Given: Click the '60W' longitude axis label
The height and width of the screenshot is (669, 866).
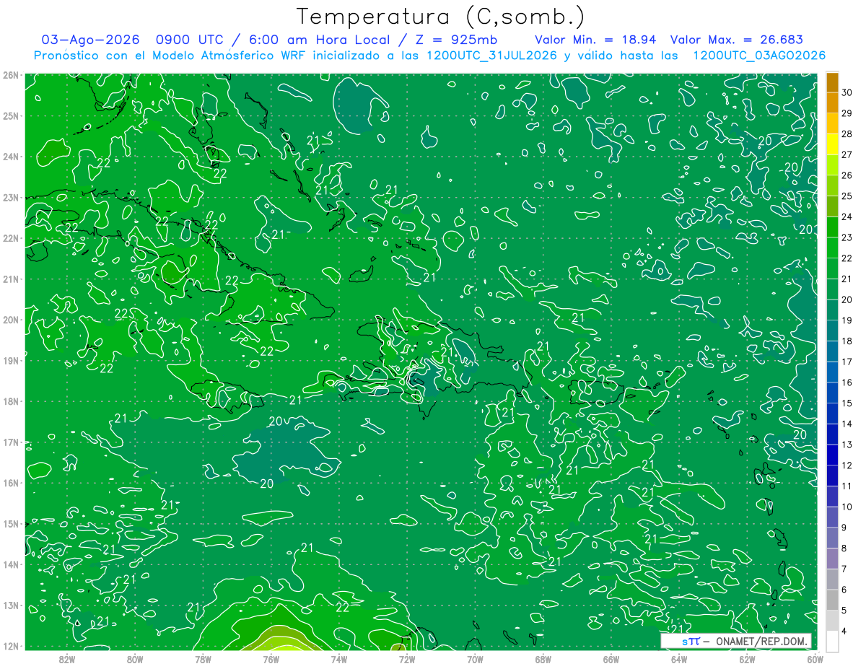Looking at the screenshot, I should pos(815,659).
